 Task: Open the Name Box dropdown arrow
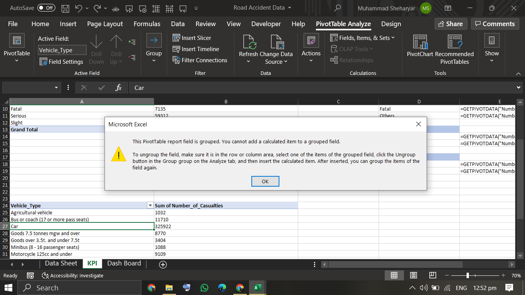56,88
